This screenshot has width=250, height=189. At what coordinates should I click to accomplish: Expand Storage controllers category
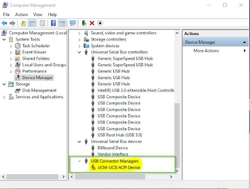click(79, 40)
